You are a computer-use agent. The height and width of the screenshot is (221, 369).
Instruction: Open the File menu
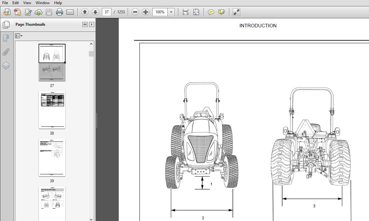(x=5, y=3)
